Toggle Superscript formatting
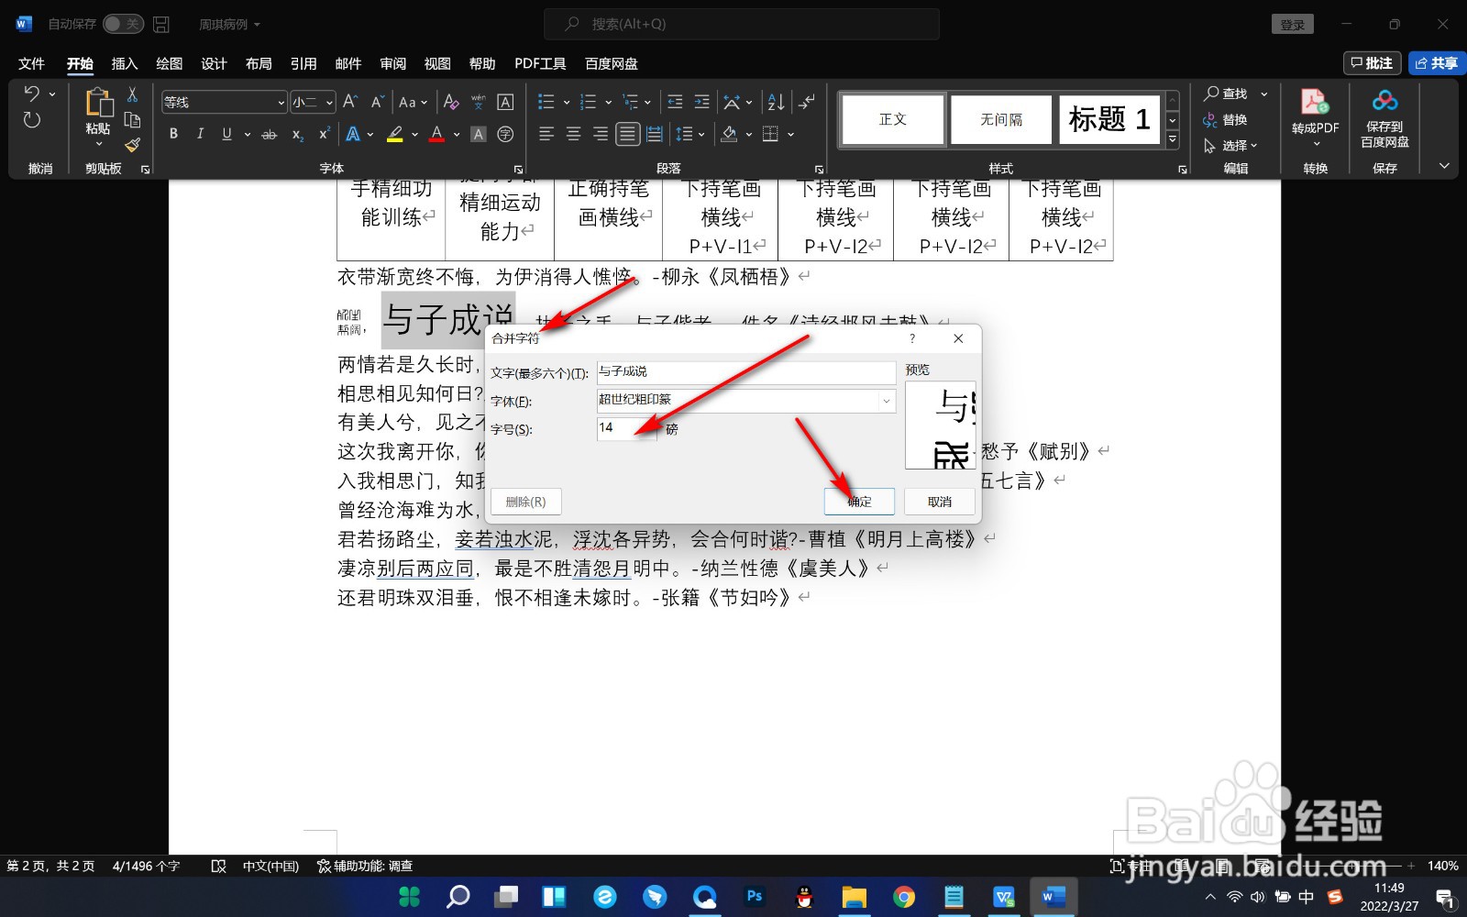The height and width of the screenshot is (917, 1467). tap(324, 134)
